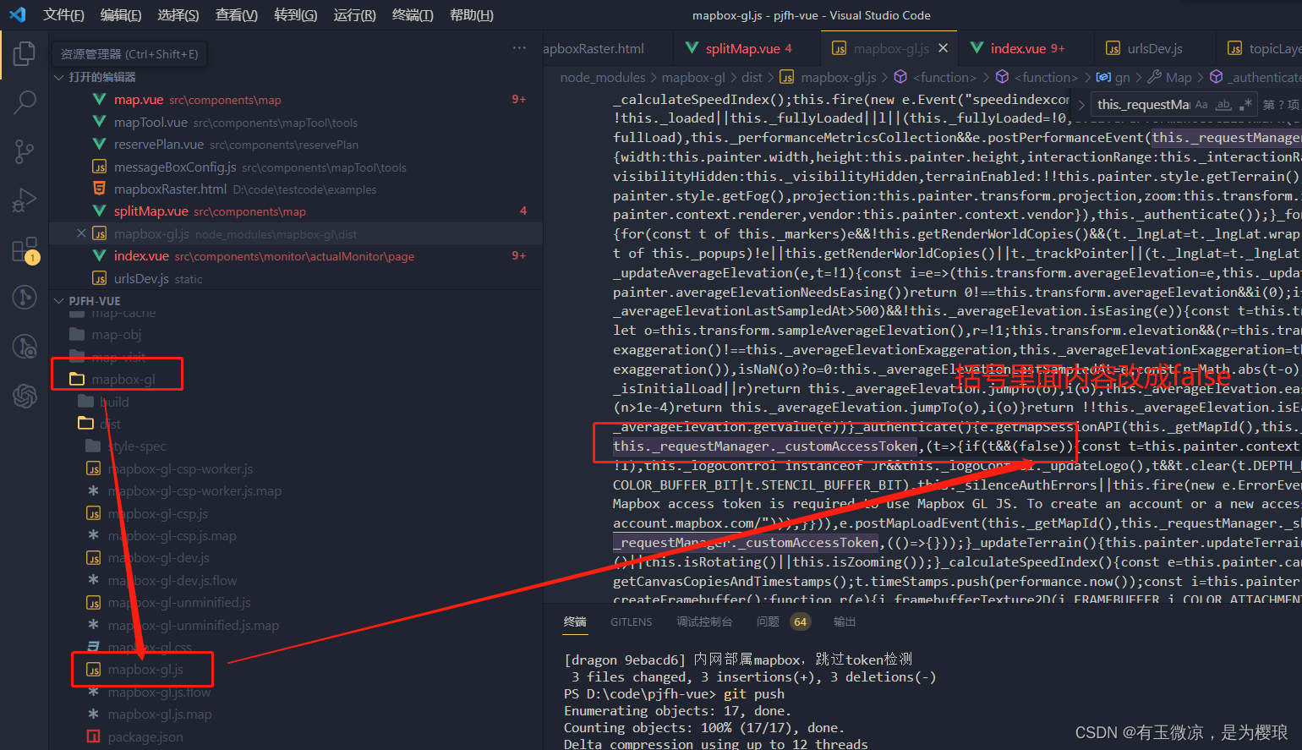Open package.json in file tree

pos(145,736)
